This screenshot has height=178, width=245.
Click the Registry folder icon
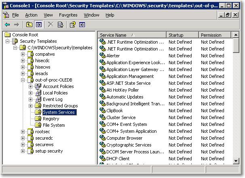[x=38, y=119]
